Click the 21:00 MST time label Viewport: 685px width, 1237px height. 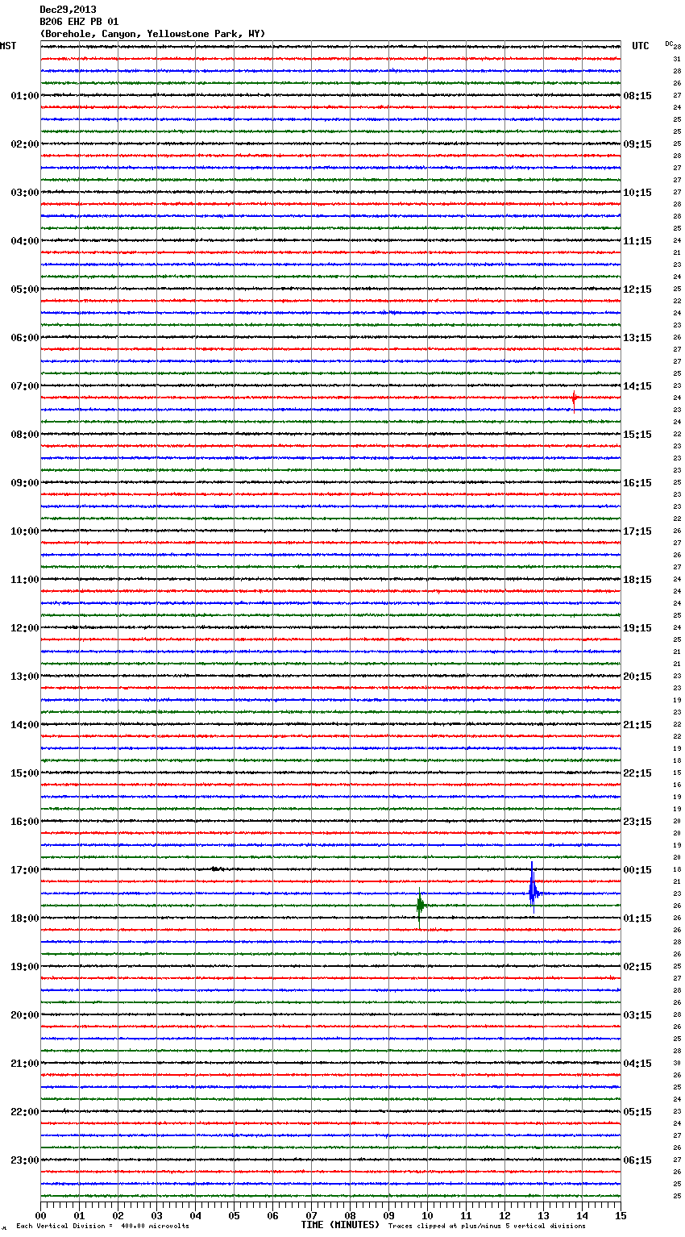[24, 1064]
